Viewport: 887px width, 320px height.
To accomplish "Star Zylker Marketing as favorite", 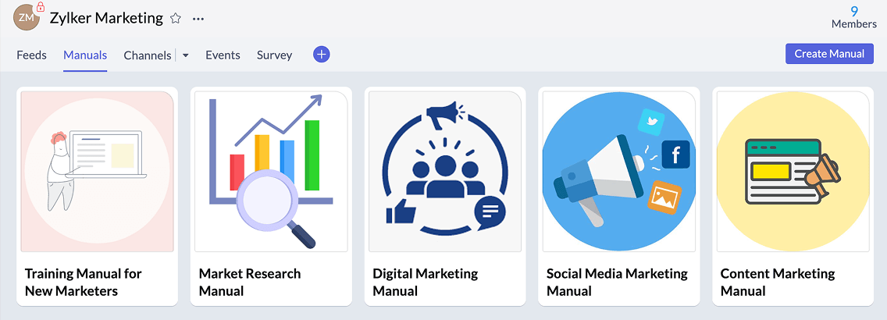I will pyautogui.click(x=176, y=18).
